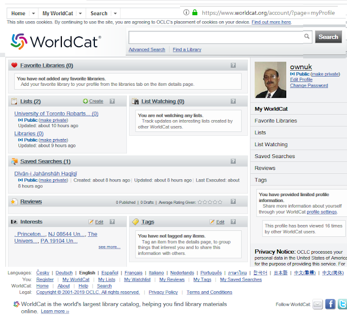Click the WorldCat logo
Viewport: 347px width, 320px height.
(x=56, y=41)
